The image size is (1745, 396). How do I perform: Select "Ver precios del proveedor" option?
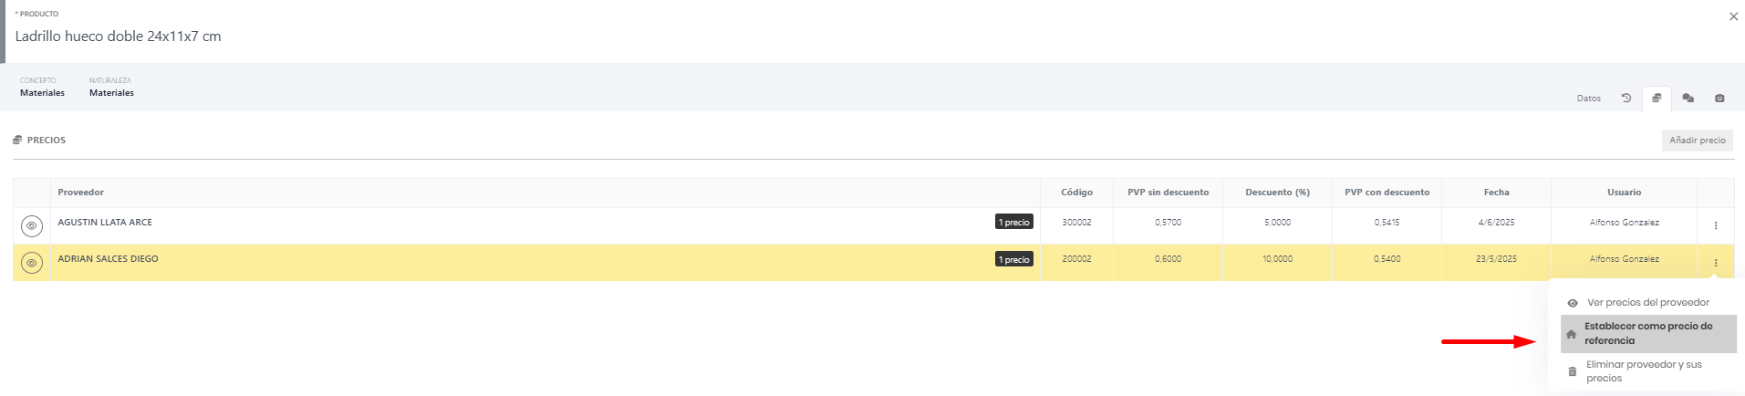coord(1647,303)
